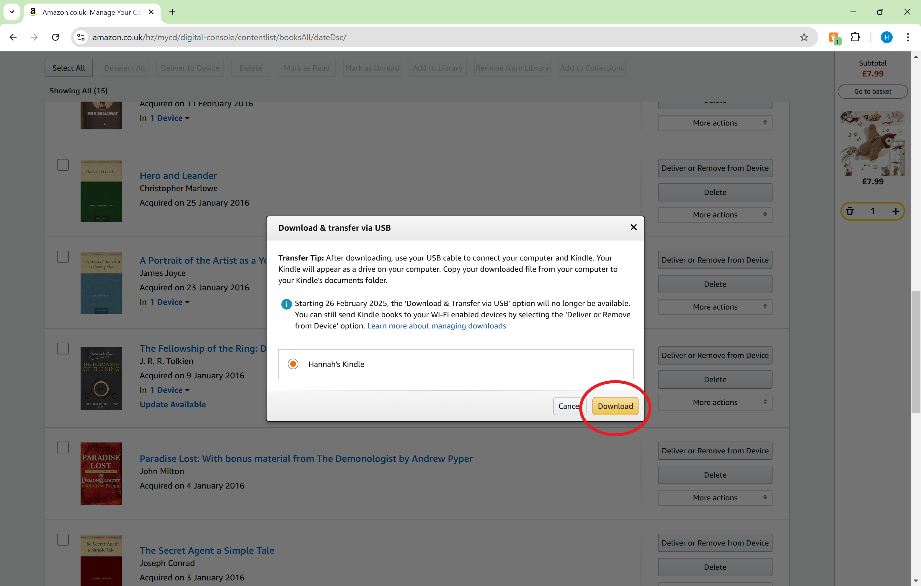
Task: Expand 1 Device list for Fellowship of the Ring
Action: 170,390
